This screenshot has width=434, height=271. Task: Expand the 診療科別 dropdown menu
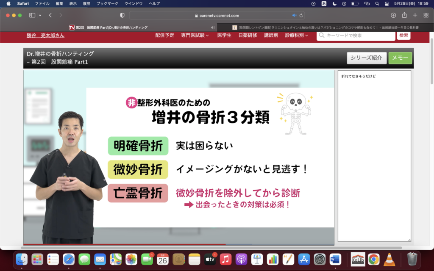297,36
